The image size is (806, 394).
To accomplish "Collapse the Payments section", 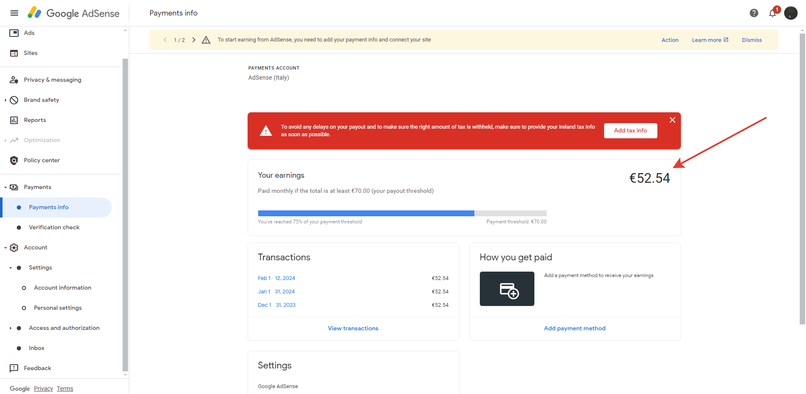I will coord(5,187).
